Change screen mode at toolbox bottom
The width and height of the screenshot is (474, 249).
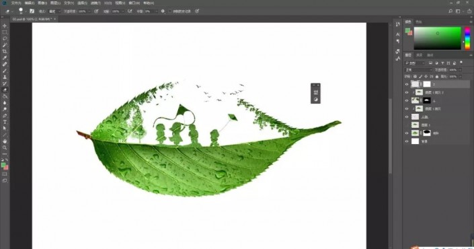coord(5,180)
